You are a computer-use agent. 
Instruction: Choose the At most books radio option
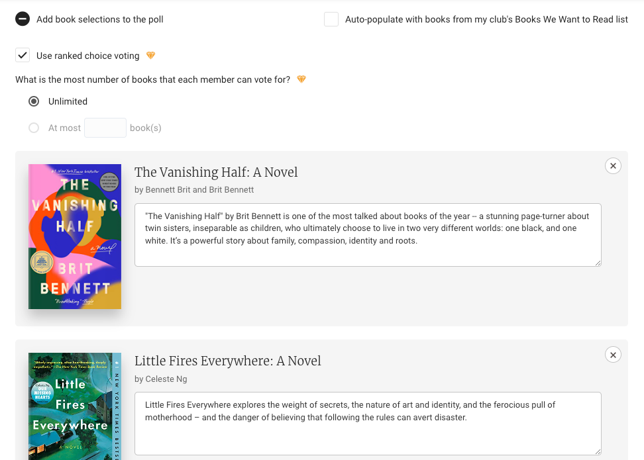(x=34, y=128)
